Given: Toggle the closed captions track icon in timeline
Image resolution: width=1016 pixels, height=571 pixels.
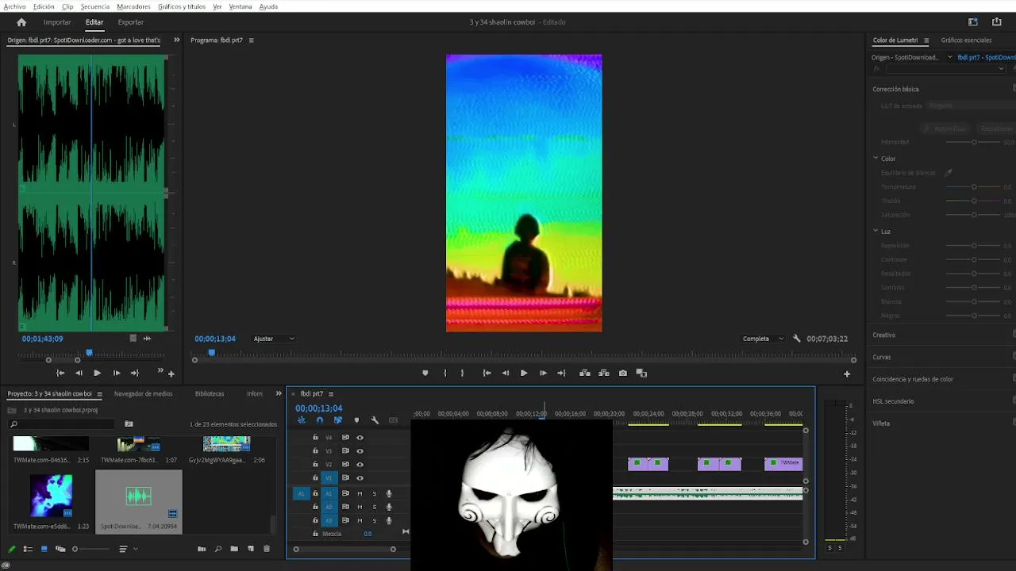Looking at the screenshot, I should (393, 420).
